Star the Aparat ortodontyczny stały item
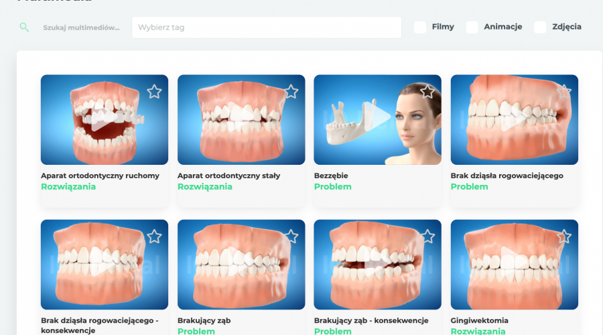 (291, 92)
